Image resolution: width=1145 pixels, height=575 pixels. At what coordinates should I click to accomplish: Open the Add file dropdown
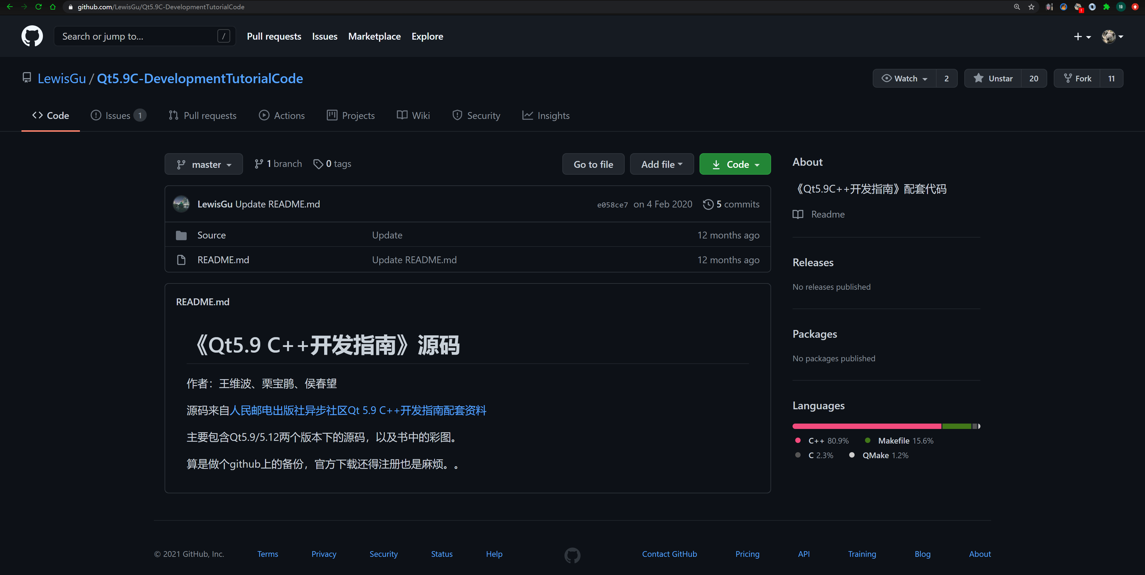pyautogui.click(x=661, y=164)
